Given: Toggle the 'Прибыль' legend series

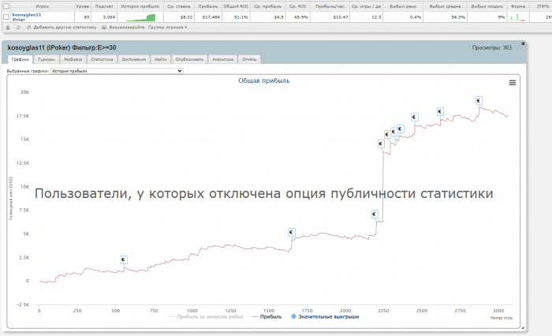Looking at the screenshot, I should (x=267, y=316).
